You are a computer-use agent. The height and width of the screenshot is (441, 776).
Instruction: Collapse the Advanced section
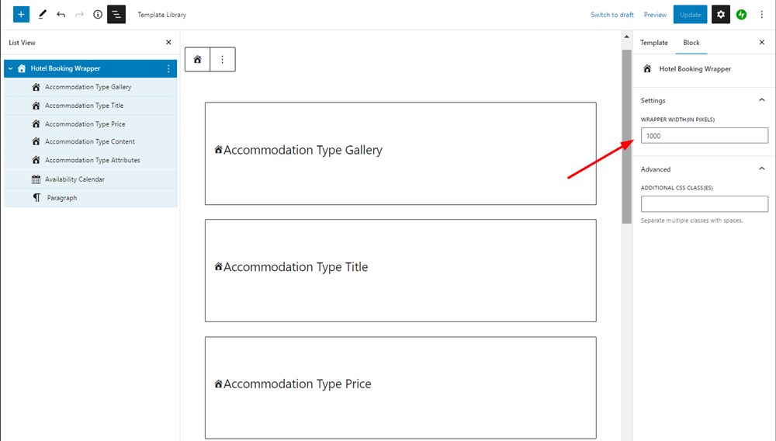point(762,168)
